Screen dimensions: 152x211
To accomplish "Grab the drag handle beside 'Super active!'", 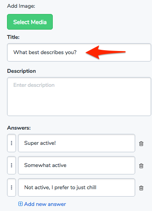I will (11, 143).
